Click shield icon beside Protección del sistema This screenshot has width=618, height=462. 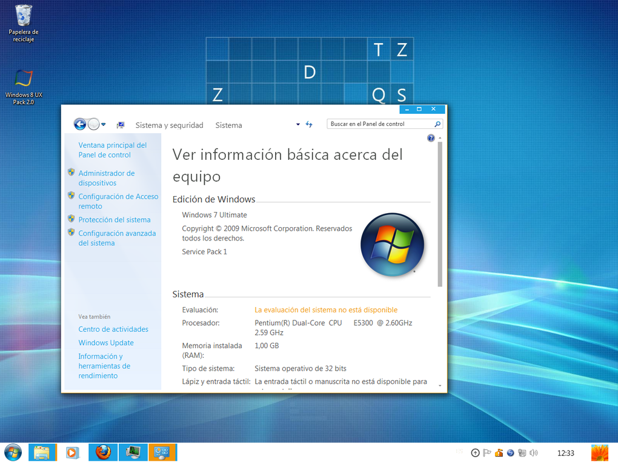point(71,219)
